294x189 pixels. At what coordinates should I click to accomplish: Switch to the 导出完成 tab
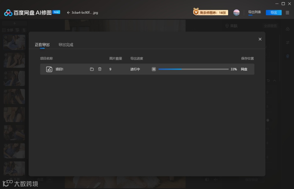66,45
